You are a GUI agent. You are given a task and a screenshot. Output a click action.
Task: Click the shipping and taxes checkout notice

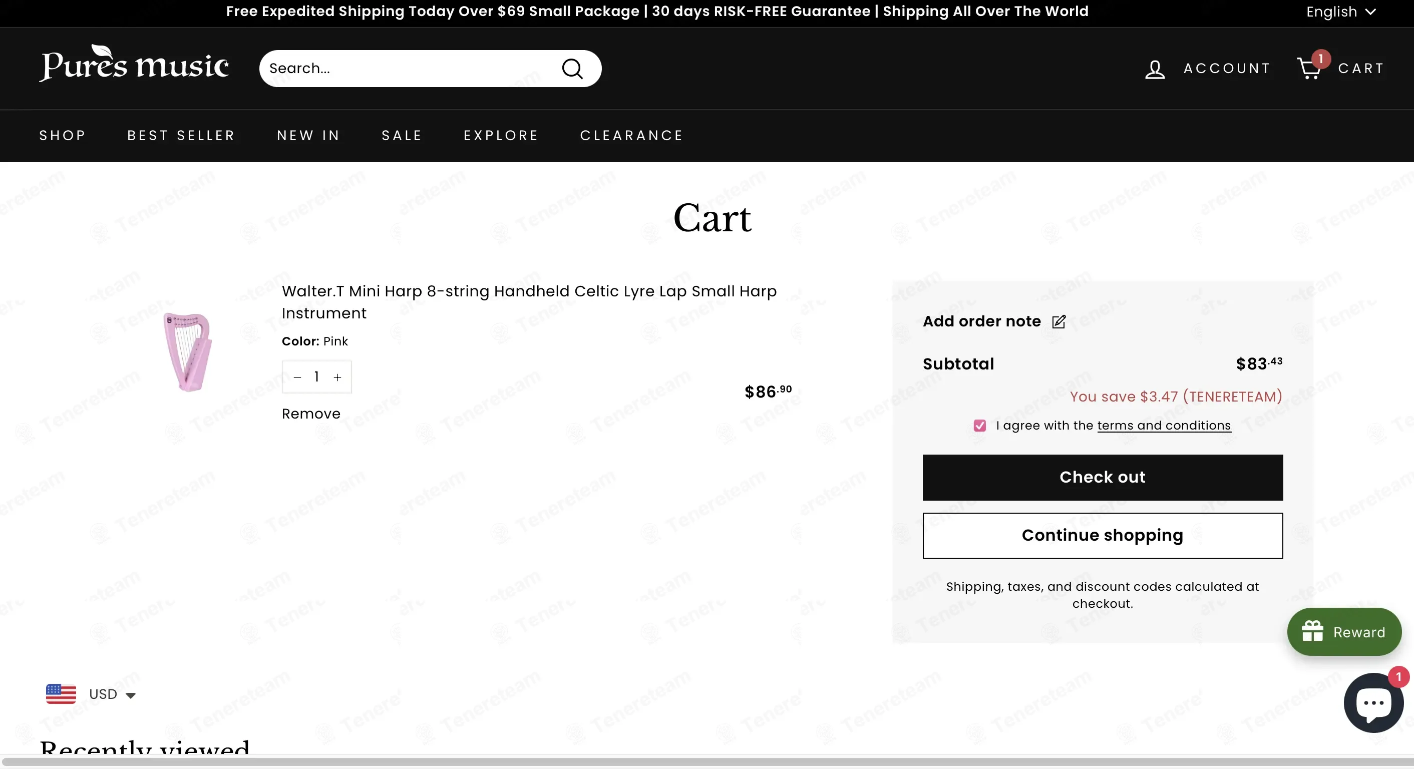point(1103,595)
